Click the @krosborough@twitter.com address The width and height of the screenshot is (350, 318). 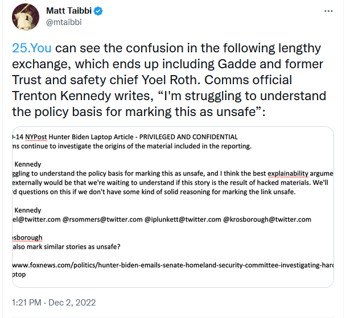coord(267,219)
